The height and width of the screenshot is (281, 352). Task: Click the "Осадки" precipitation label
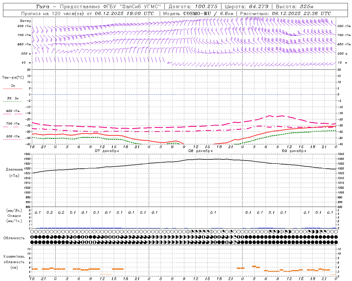click(14, 216)
